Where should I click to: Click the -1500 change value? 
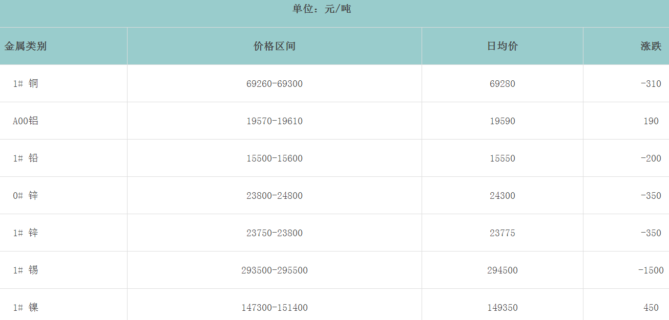click(651, 270)
